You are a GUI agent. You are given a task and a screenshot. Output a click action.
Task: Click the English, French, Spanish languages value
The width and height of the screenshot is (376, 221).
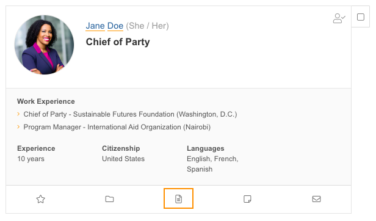click(212, 164)
